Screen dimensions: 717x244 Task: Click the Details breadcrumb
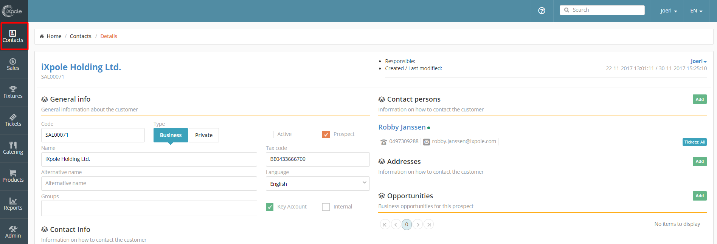tap(109, 36)
